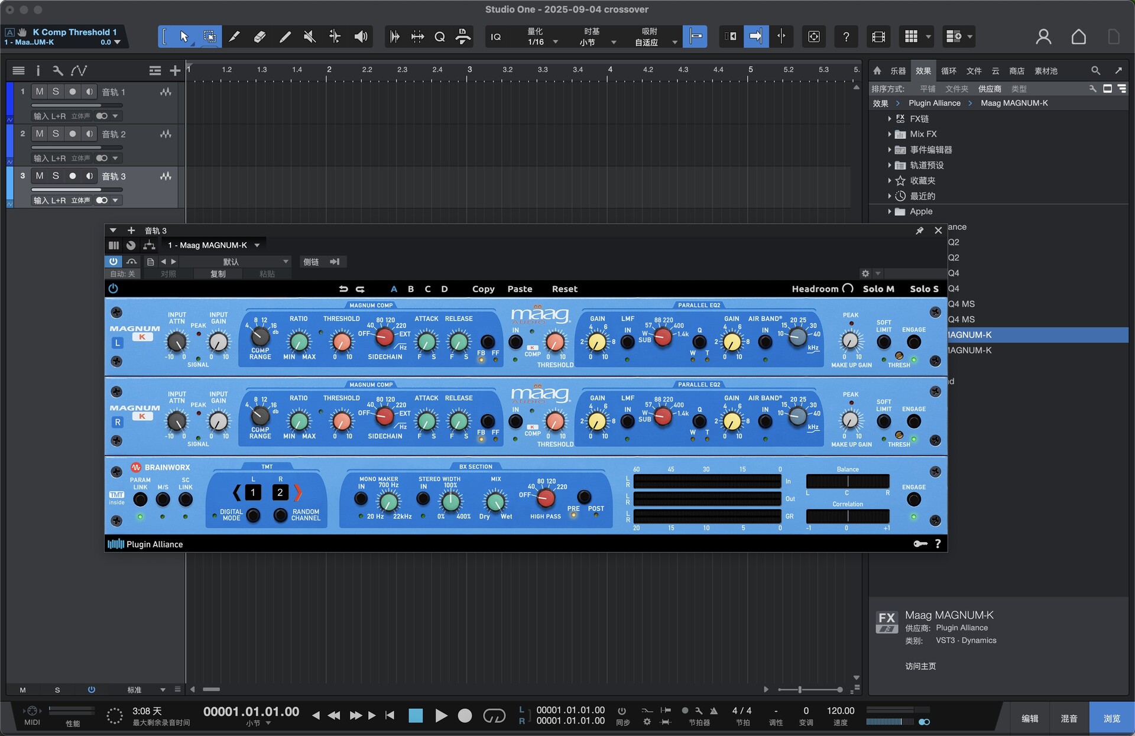
Task: Switch to the 文件 files tab
Action: pyautogui.click(x=974, y=71)
